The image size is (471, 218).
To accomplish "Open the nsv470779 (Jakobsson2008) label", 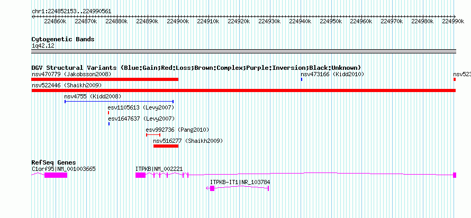I will (71, 74).
